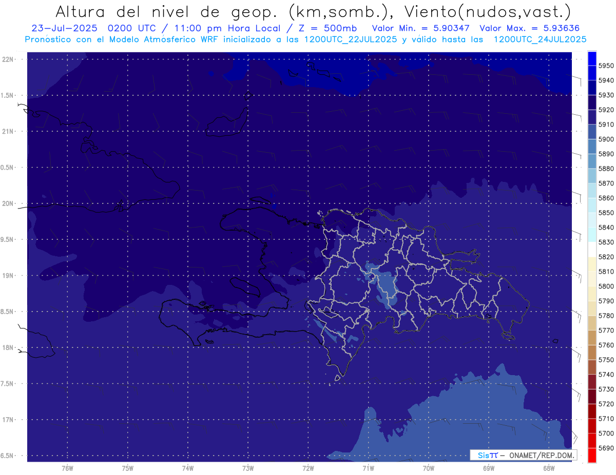The width and height of the screenshot is (616, 475).
Task: Click the 'Z = 500mb' level text
Action: click(x=324, y=29)
